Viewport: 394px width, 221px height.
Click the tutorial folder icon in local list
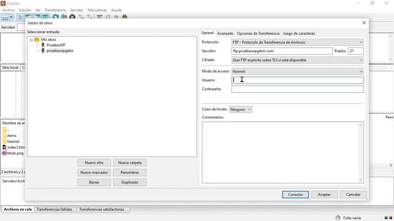pyautogui.click(x=4, y=141)
